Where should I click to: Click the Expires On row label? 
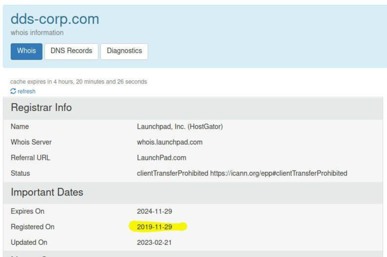(28, 211)
